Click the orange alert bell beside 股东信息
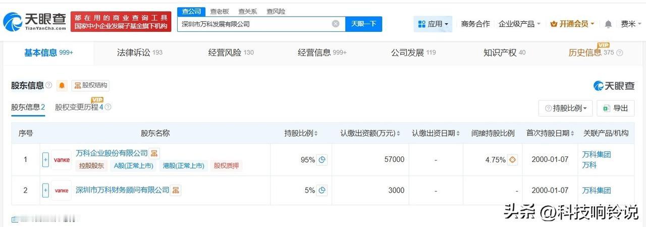This screenshot has width=646, height=227. [62, 85]
